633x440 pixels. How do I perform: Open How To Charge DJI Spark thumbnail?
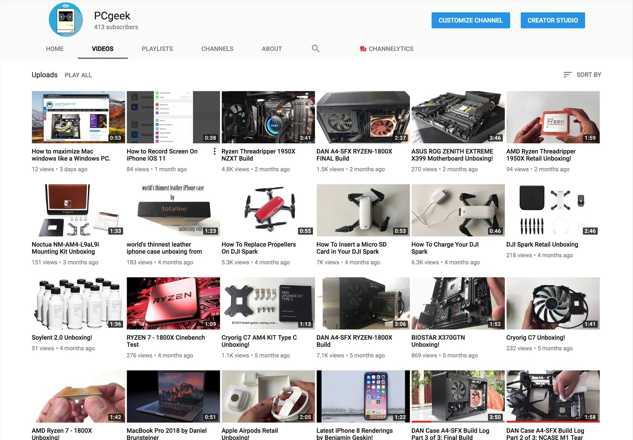click(x=458, y=210)
